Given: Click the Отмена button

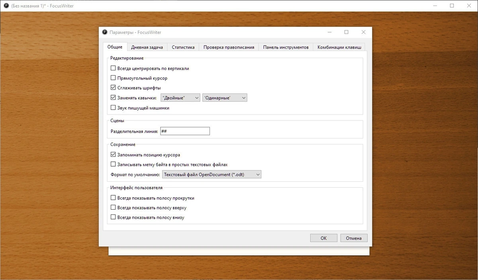Looking at the screenshot, I should click(x=354, y=238).
